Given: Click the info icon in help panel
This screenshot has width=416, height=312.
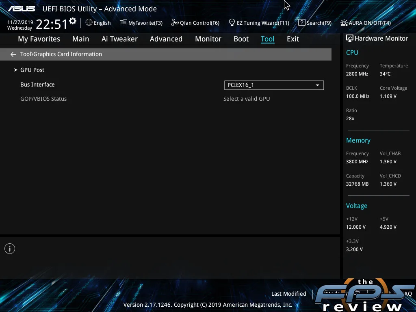Looking at the screenshot, I should pos(10,249).
